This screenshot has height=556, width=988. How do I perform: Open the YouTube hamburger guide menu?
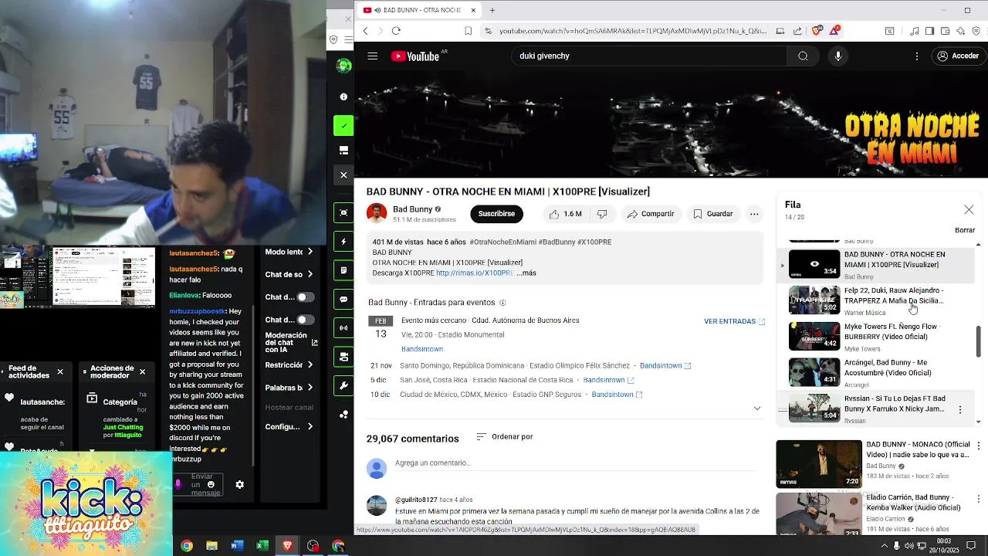tap(373, 56)
